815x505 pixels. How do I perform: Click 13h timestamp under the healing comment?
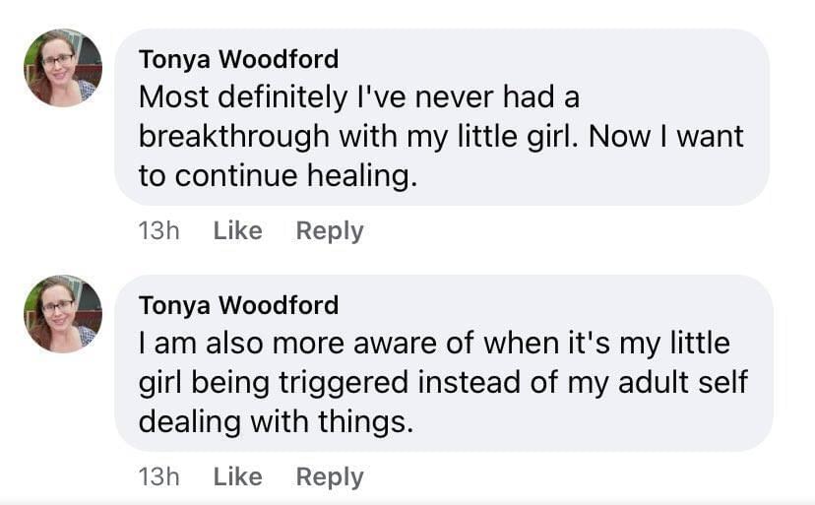[159, 230]
